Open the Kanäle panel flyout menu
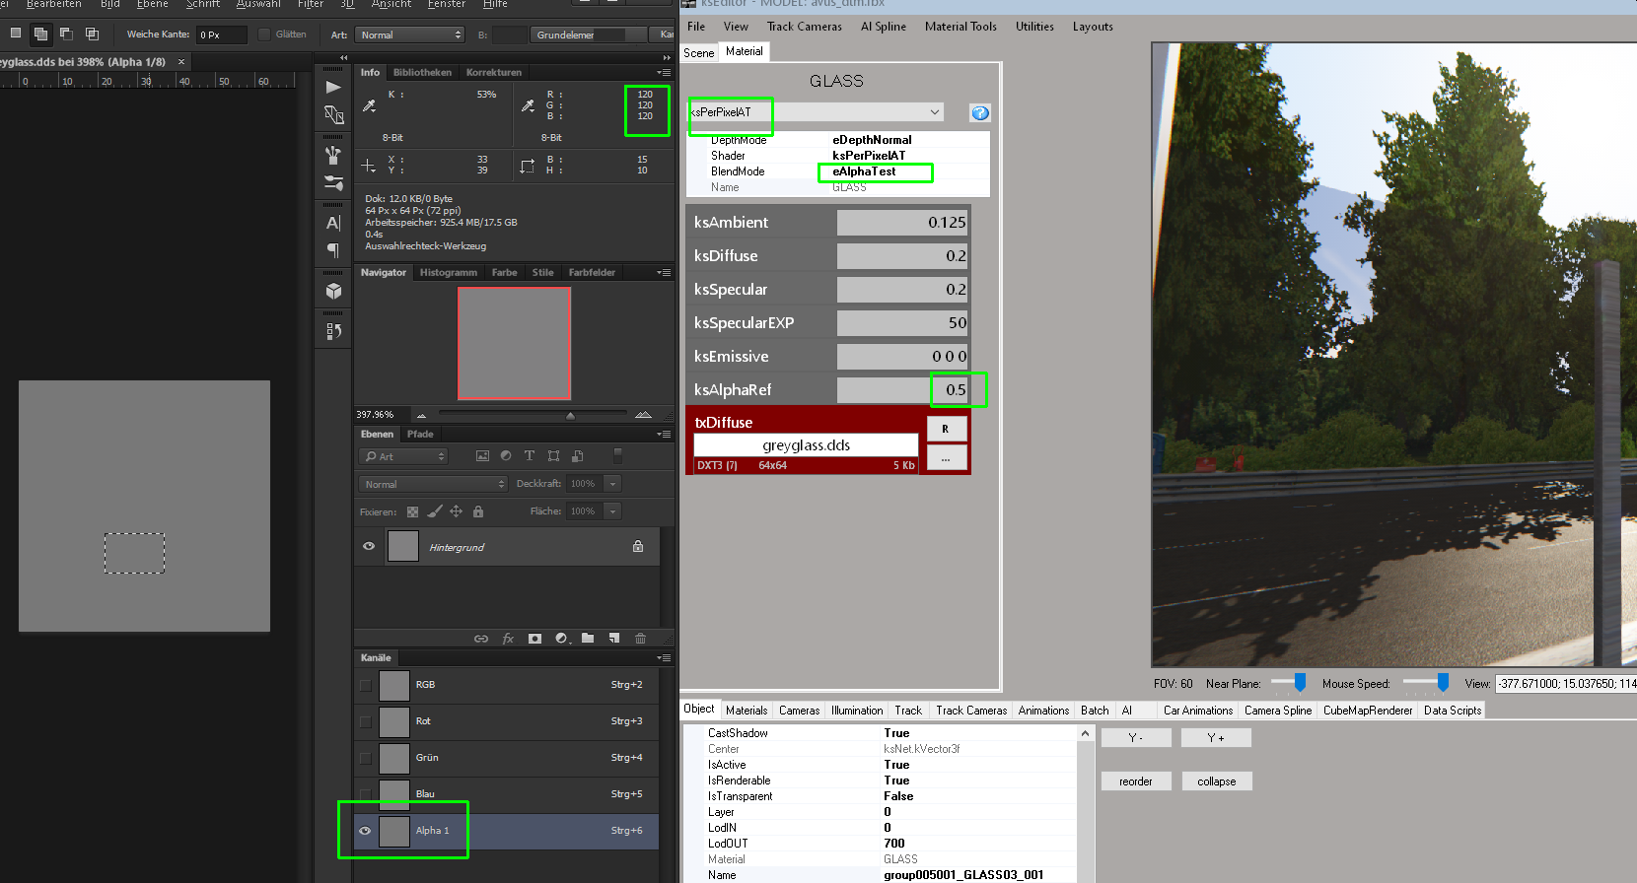This screenshot has width=1637, height=883. [x=665, y=657]
